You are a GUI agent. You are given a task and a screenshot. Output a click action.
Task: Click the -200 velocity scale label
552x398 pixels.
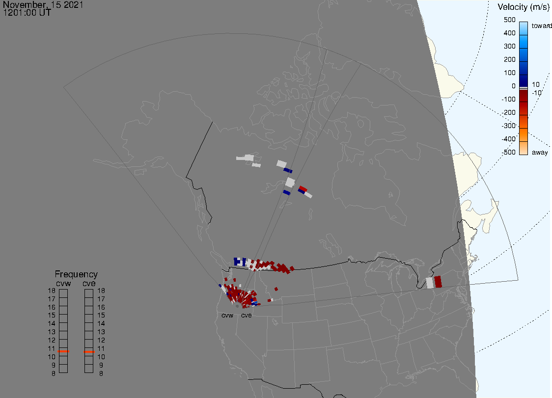508,112
